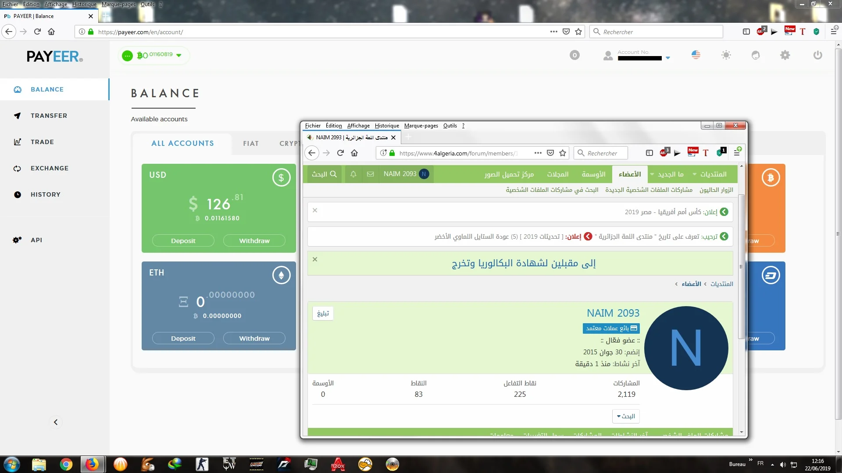Open Payeer settings gear icon
The width and height of the screenshot is (842, 473).
coord(785,55)
